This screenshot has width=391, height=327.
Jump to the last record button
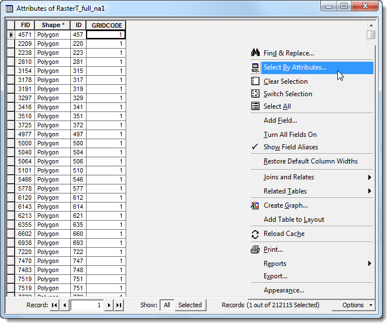tap(119, 305)
